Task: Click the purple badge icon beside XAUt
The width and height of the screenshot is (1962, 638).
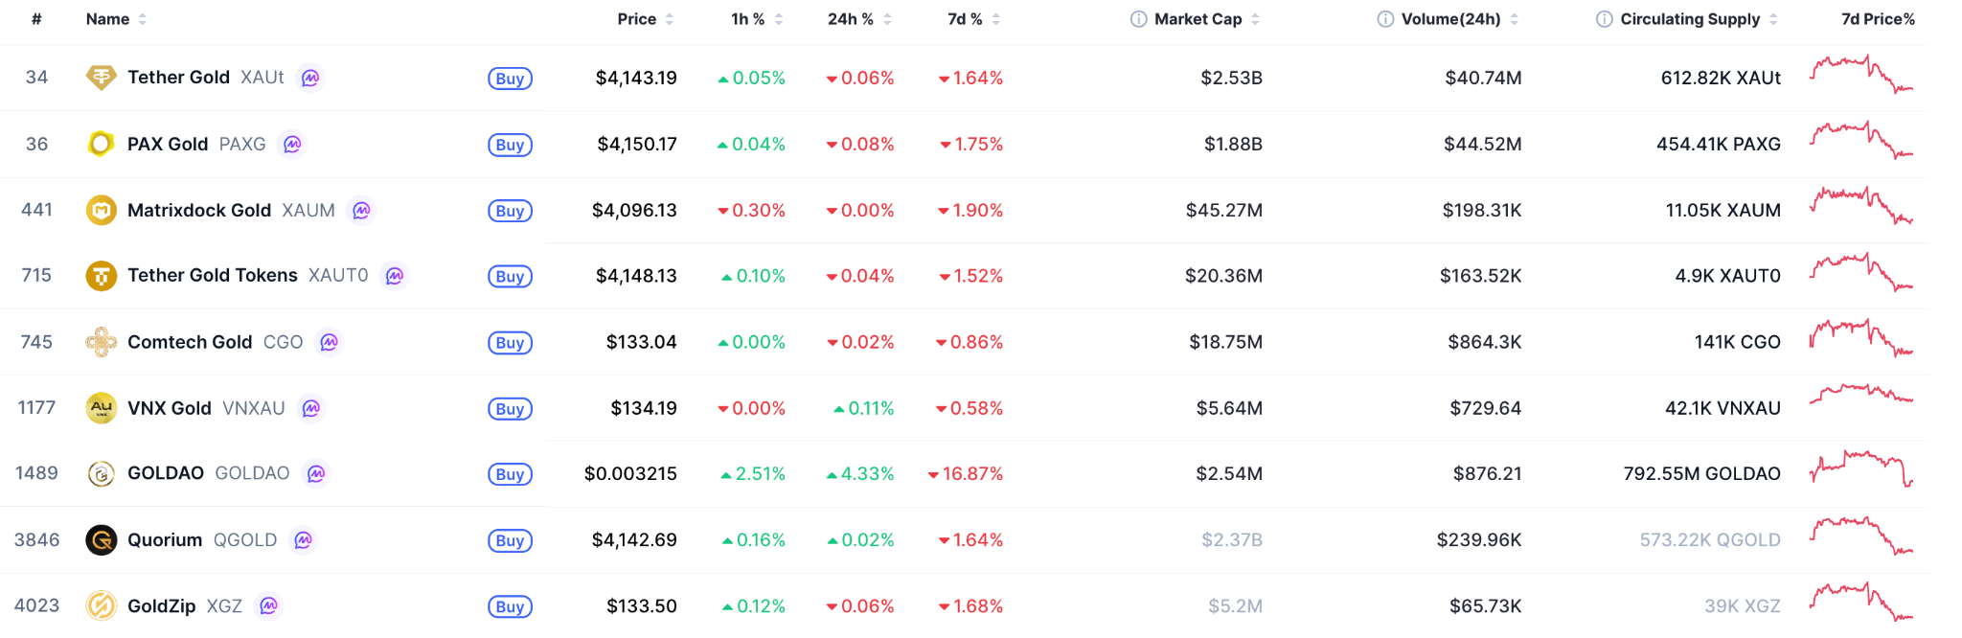Action: click(x=310, y=78)
